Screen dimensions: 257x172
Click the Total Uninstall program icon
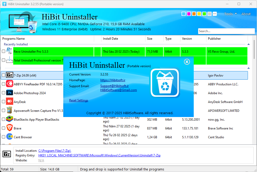pyautogui.click(x=10, y=60)
